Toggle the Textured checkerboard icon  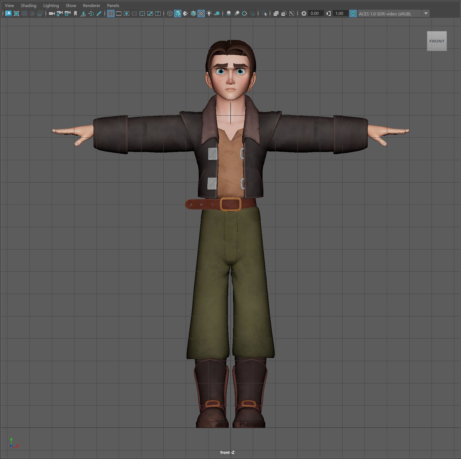(x=201, y=13)
